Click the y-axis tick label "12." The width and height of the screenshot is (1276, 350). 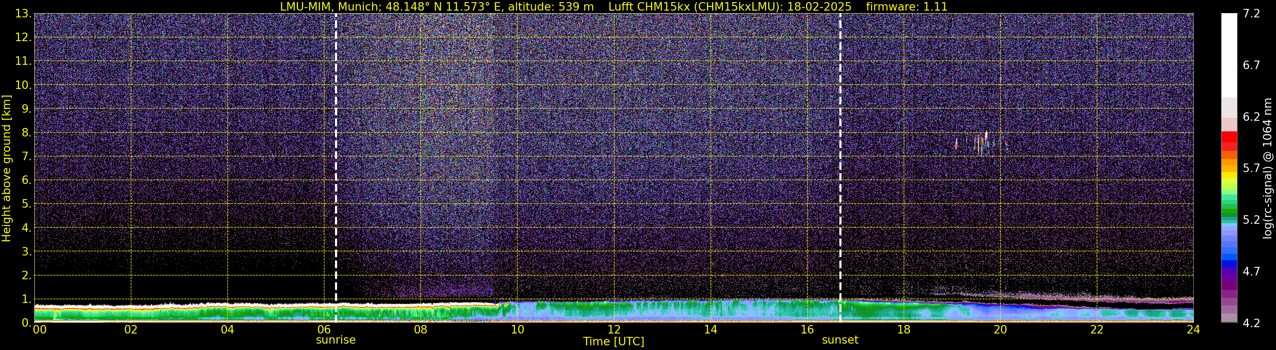(23, 38)
